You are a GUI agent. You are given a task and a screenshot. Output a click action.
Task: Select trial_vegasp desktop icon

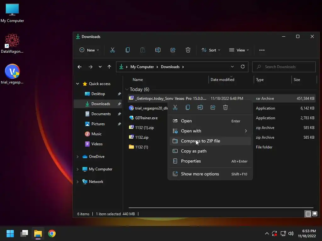tap(12, 74)
